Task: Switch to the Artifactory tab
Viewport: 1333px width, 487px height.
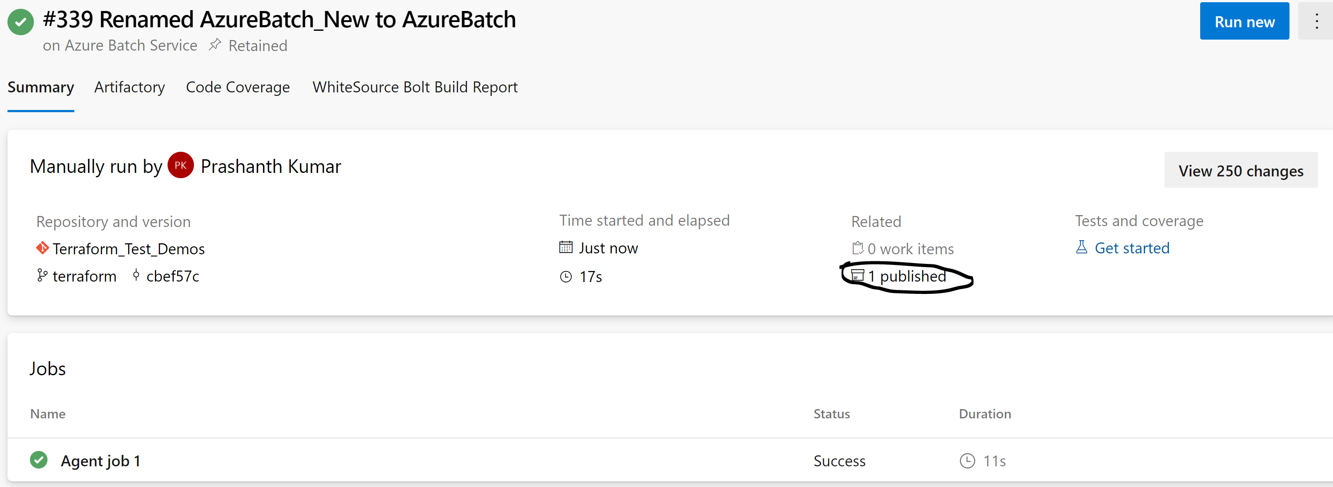Action: 129,87
